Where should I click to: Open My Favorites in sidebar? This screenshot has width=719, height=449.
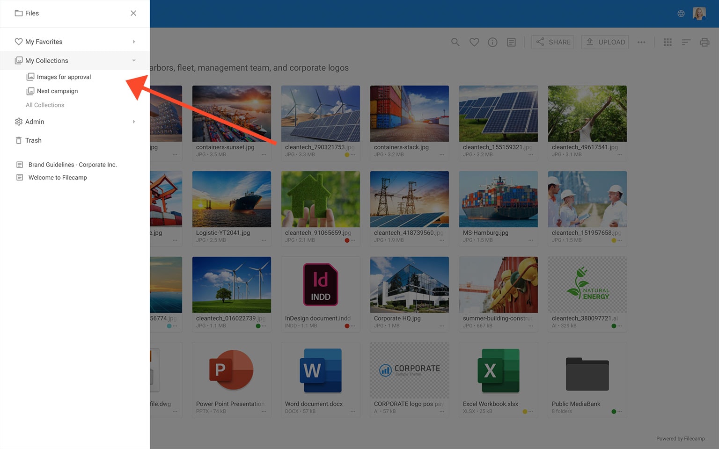click(x=75, y=42)
